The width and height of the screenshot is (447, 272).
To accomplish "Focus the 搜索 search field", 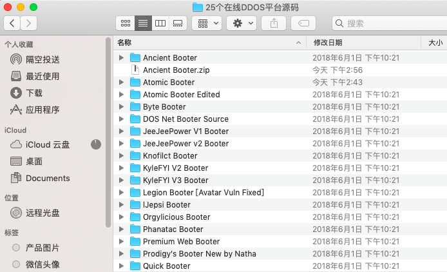I will point(390,23).
